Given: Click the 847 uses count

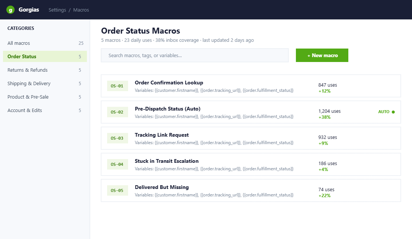Looking at the screenshot, I should (327, 85).
